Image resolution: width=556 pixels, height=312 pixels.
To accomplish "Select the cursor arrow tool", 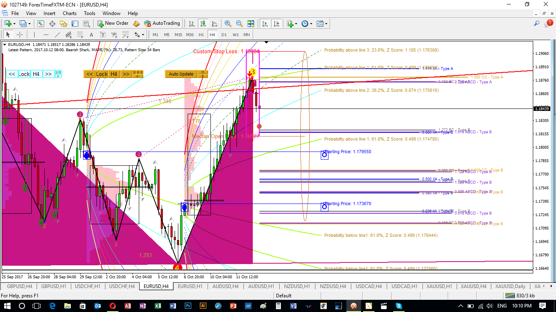I will tap(8, 35).
